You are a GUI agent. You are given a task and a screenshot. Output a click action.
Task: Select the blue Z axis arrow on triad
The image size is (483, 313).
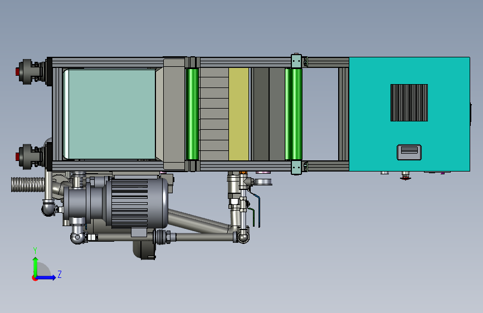click(46, 277)
